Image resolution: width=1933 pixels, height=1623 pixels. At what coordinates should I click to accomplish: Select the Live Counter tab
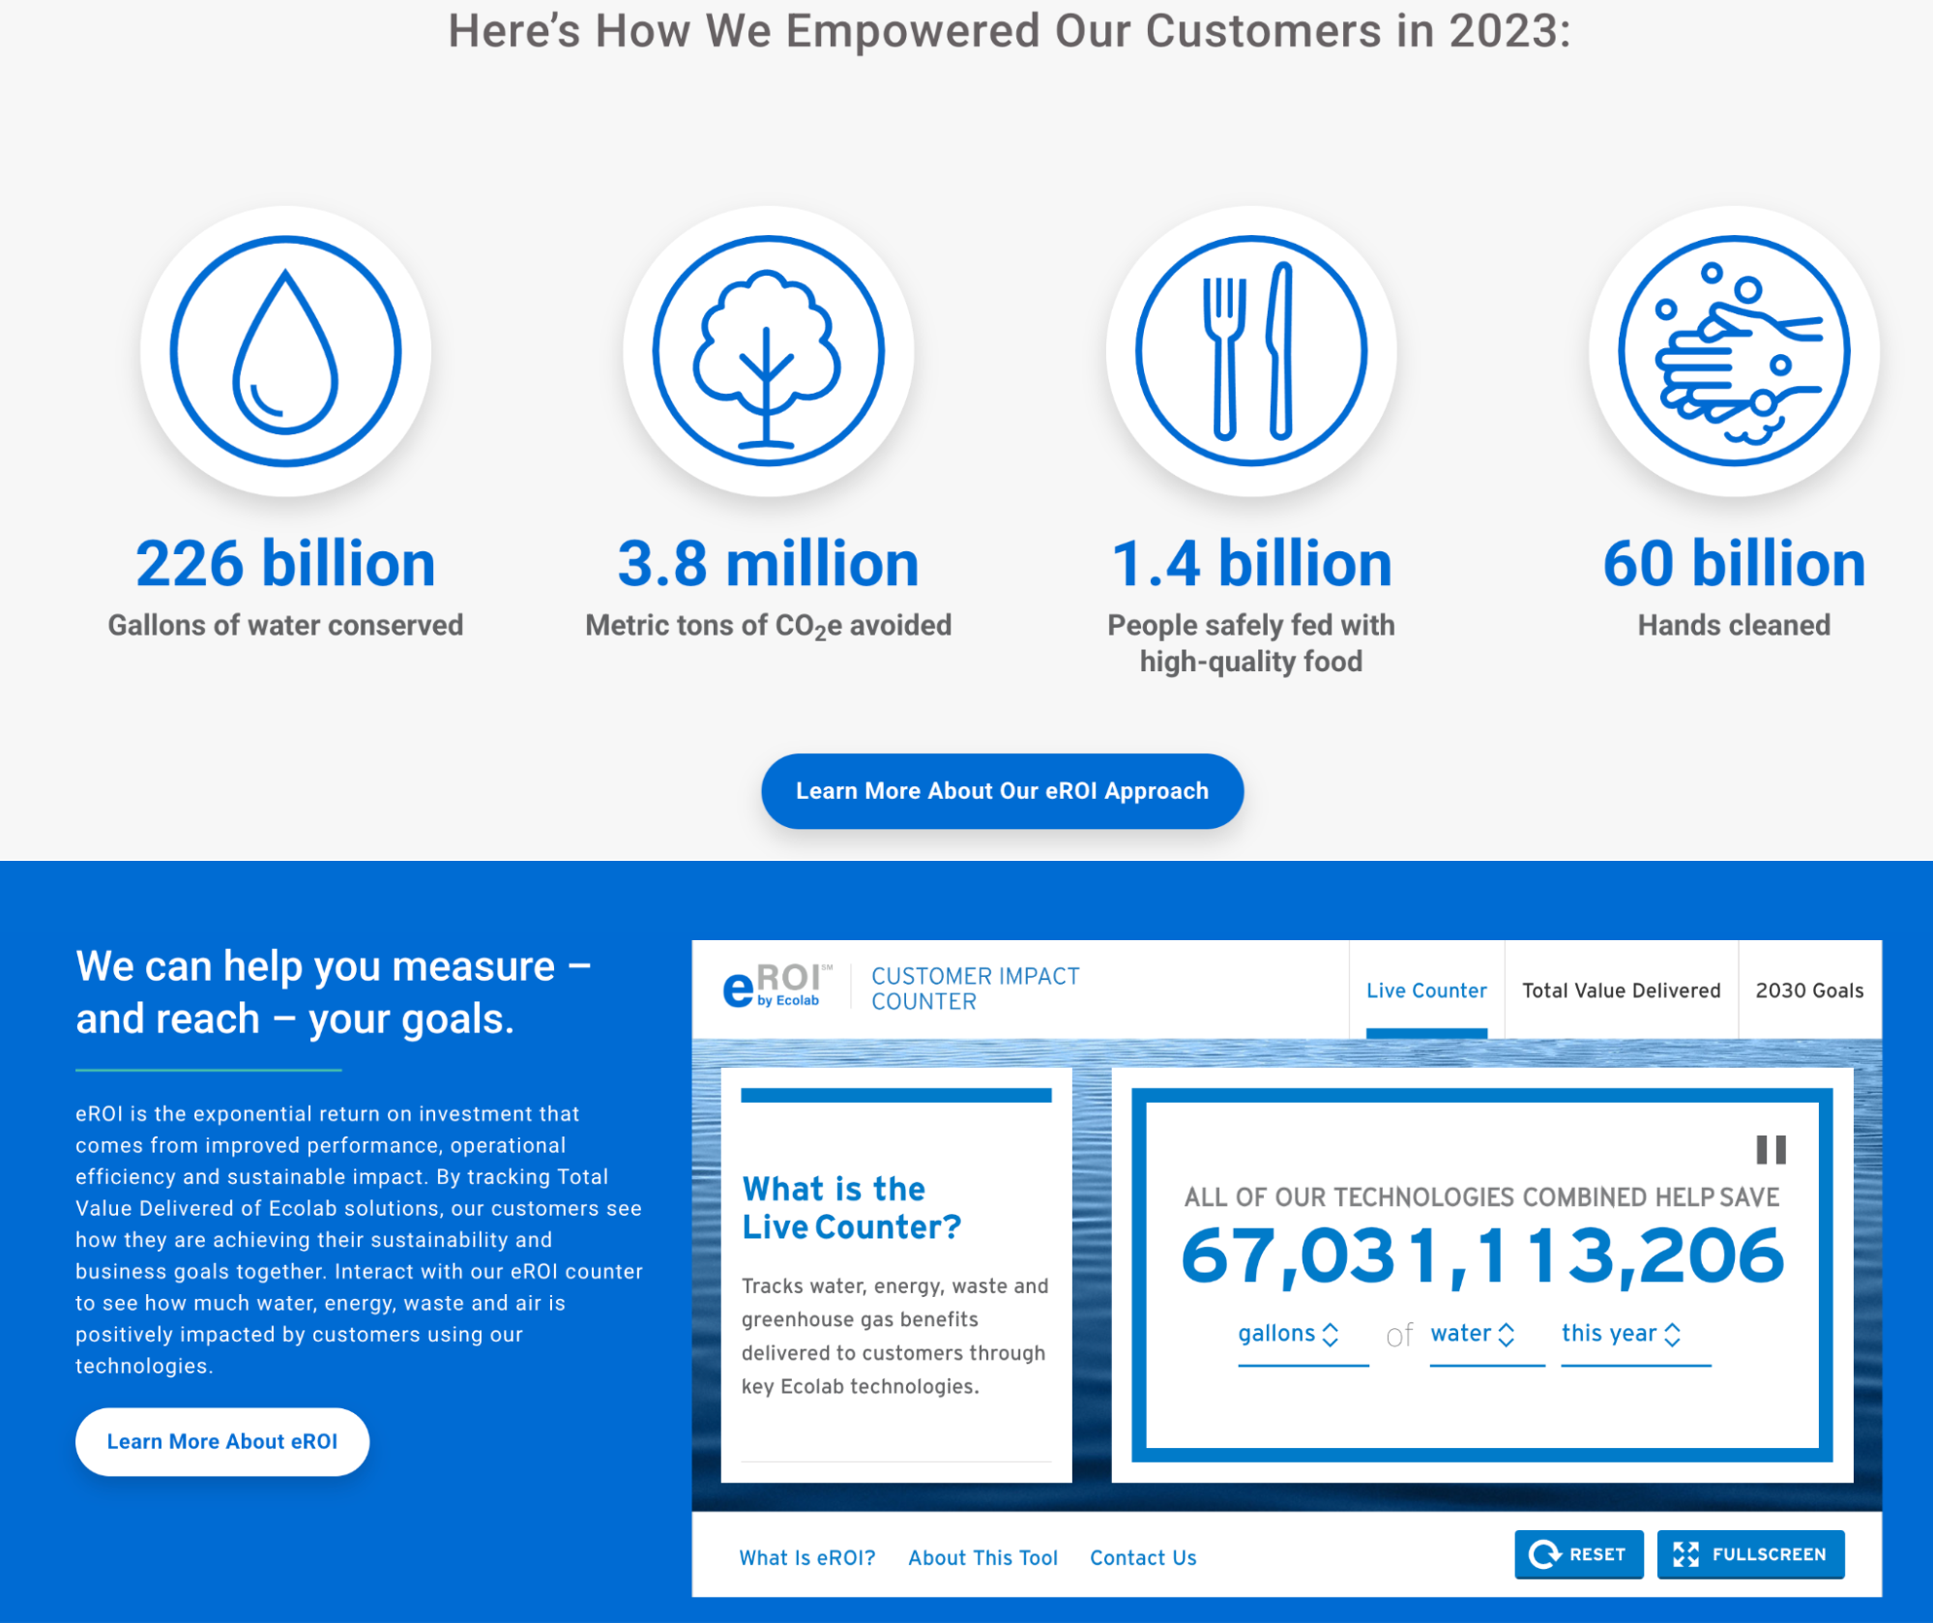click(1425, 989)
